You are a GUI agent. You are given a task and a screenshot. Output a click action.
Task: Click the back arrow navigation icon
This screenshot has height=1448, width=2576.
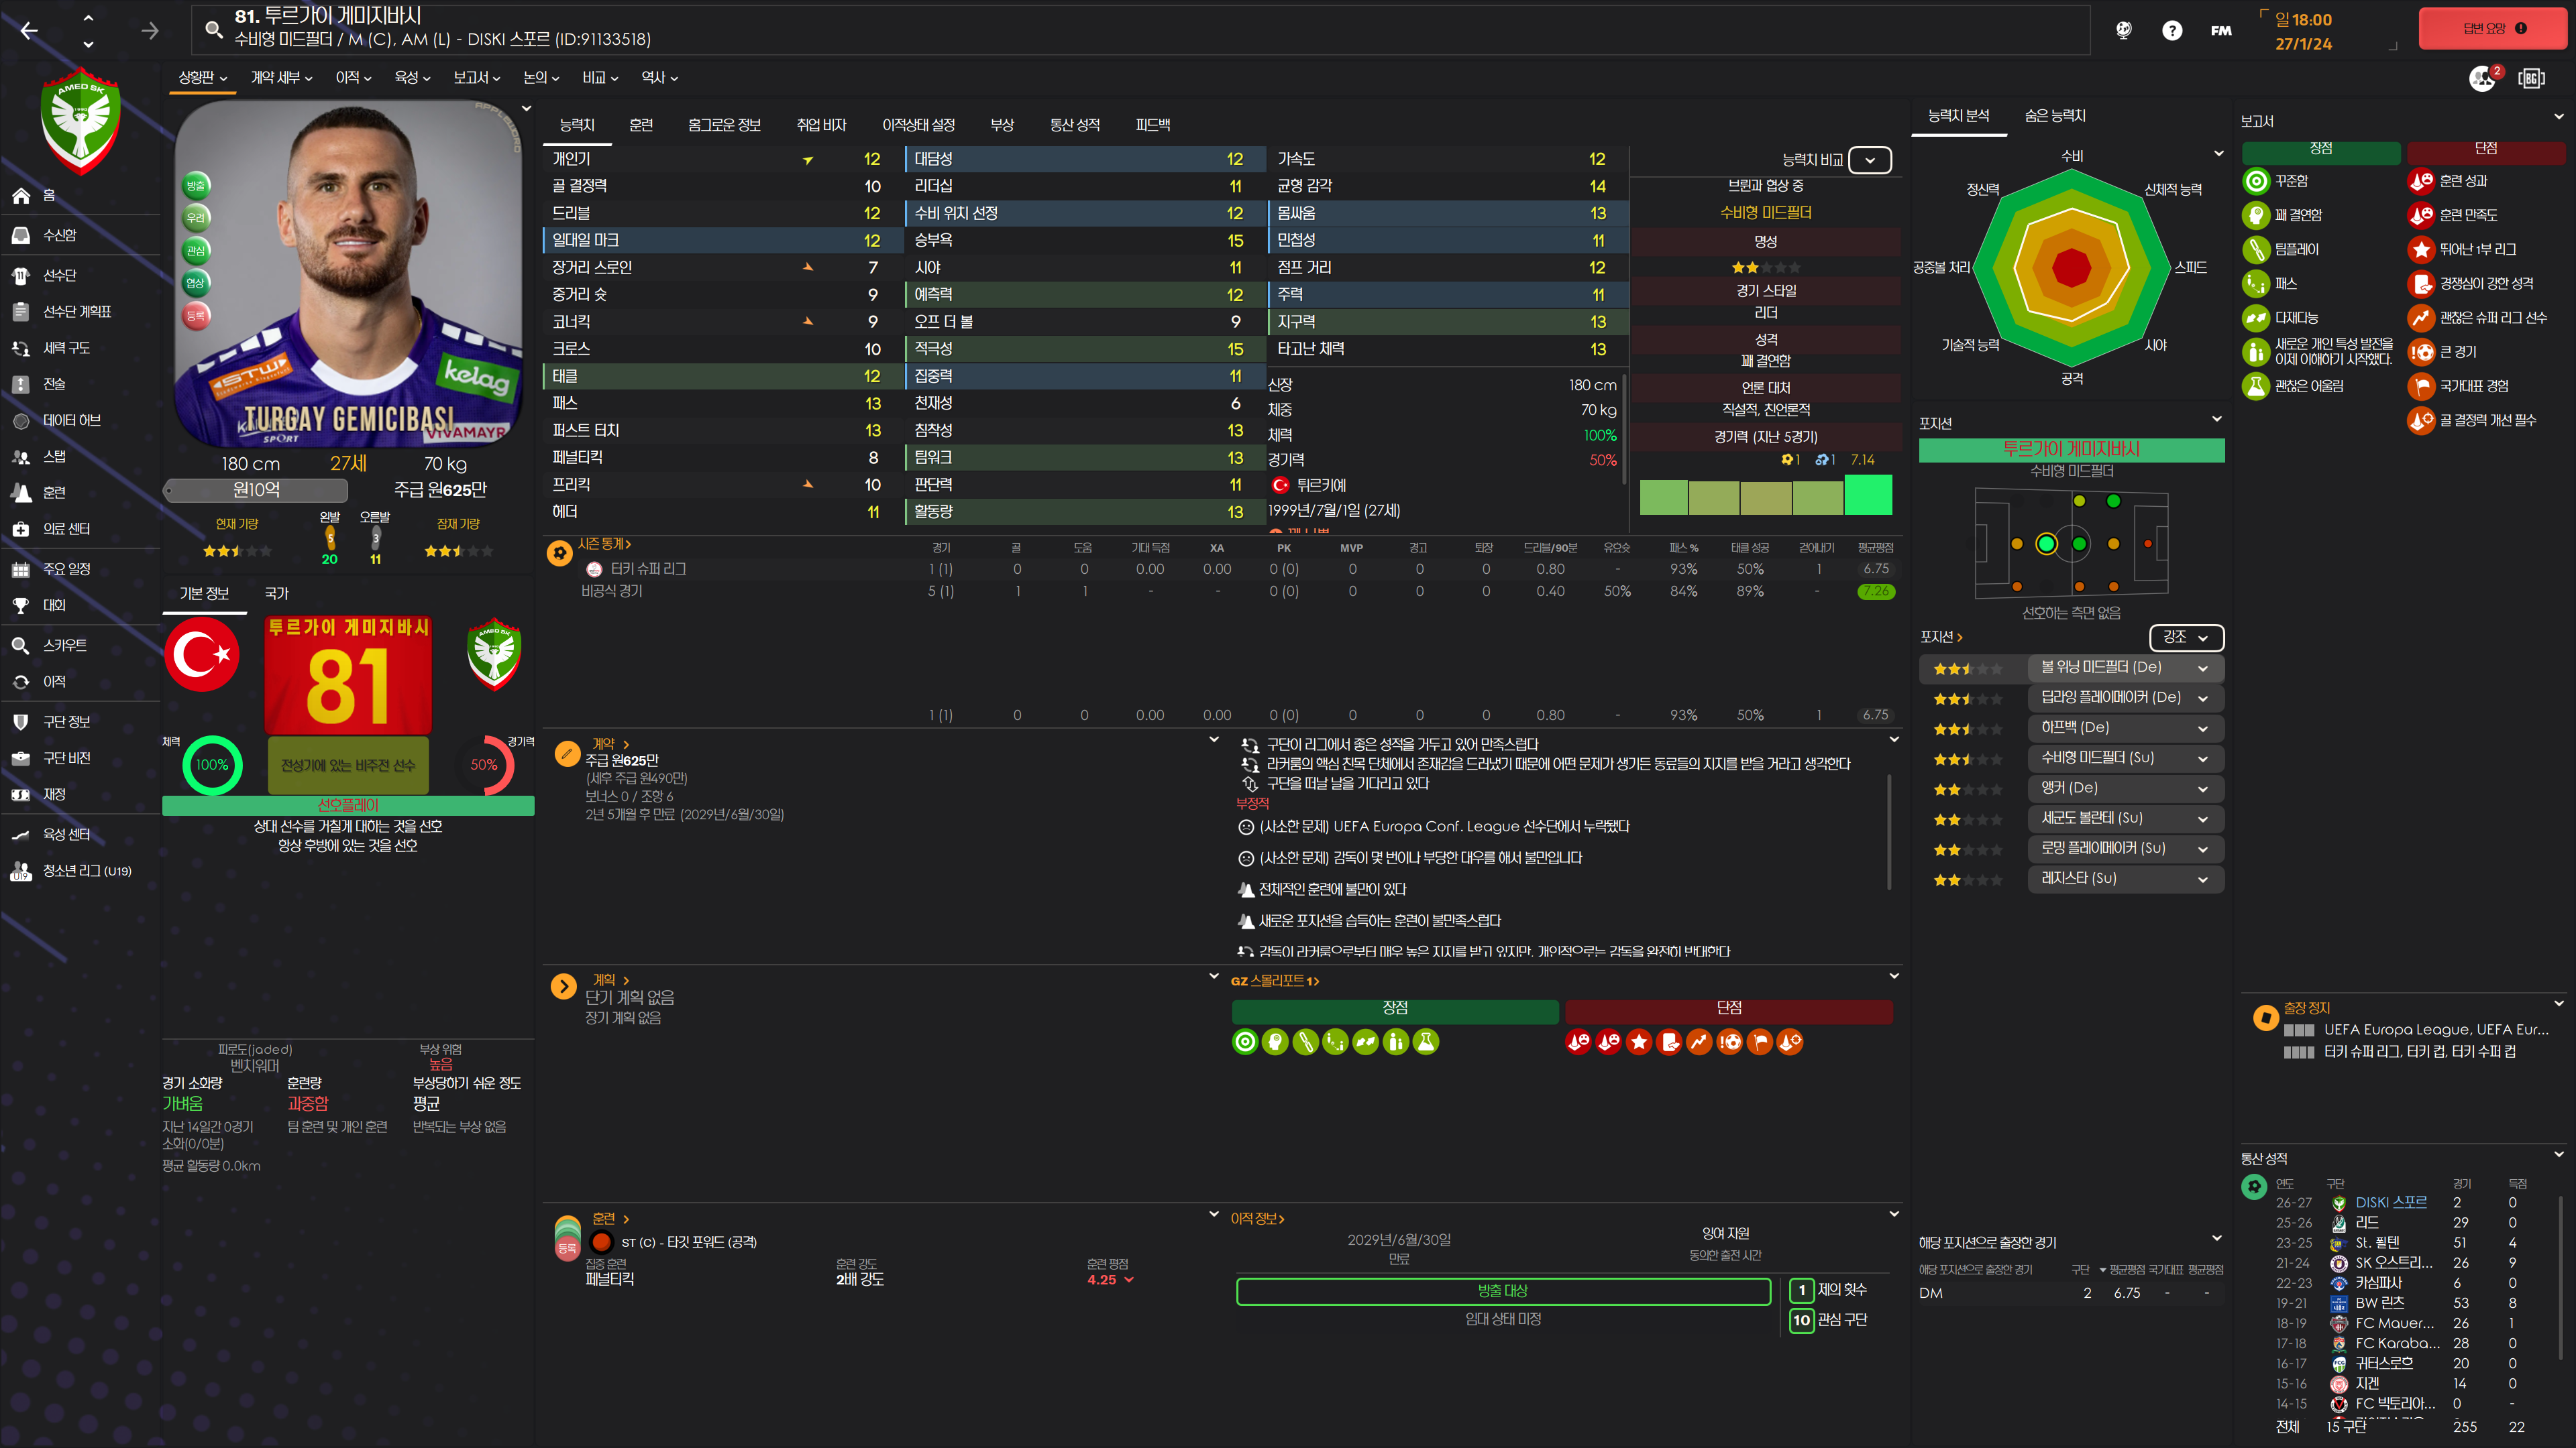[29, 31]
